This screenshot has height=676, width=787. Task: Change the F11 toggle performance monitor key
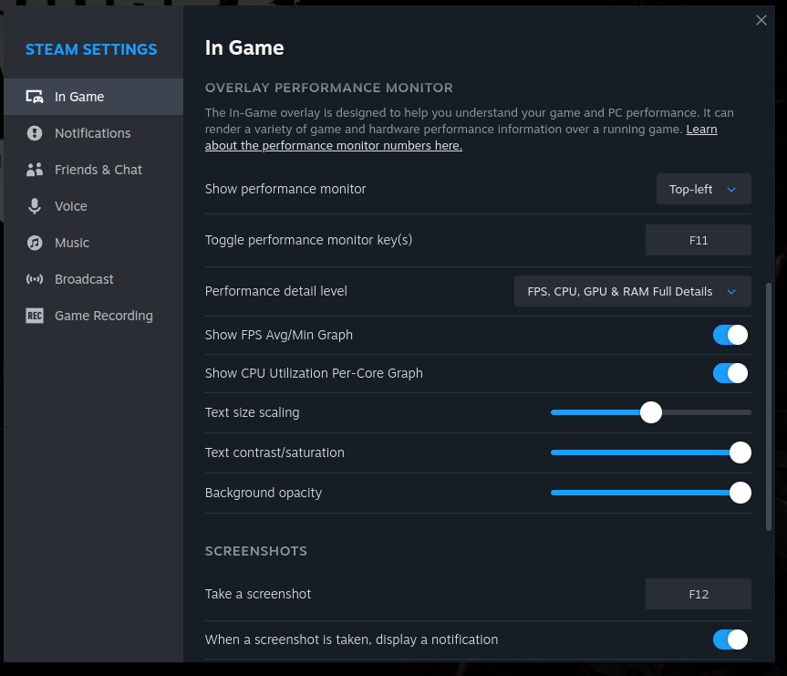tap(698, 240)
